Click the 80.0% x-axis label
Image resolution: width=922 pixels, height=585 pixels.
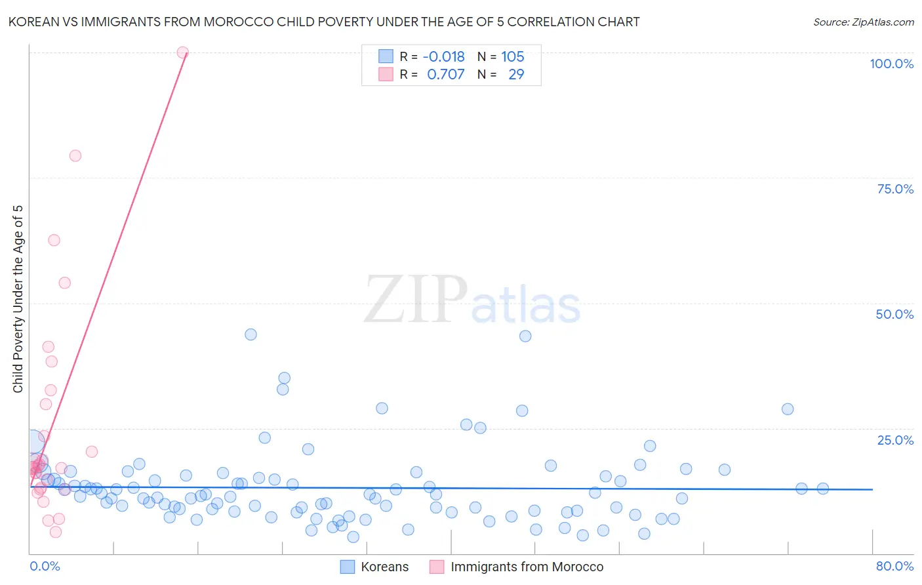[894, 566]
